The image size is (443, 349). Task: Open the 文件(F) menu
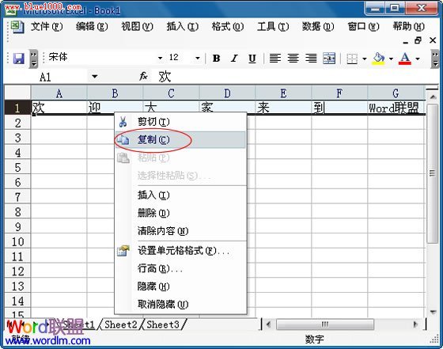(47, 27)
